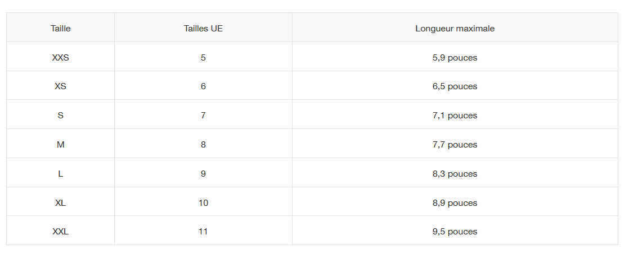Select the "9,5 pouces" length cell
629x258 pixels.
click(x=455, y=232)
